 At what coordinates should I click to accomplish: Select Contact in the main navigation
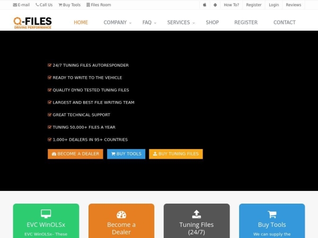pos(284,23)
